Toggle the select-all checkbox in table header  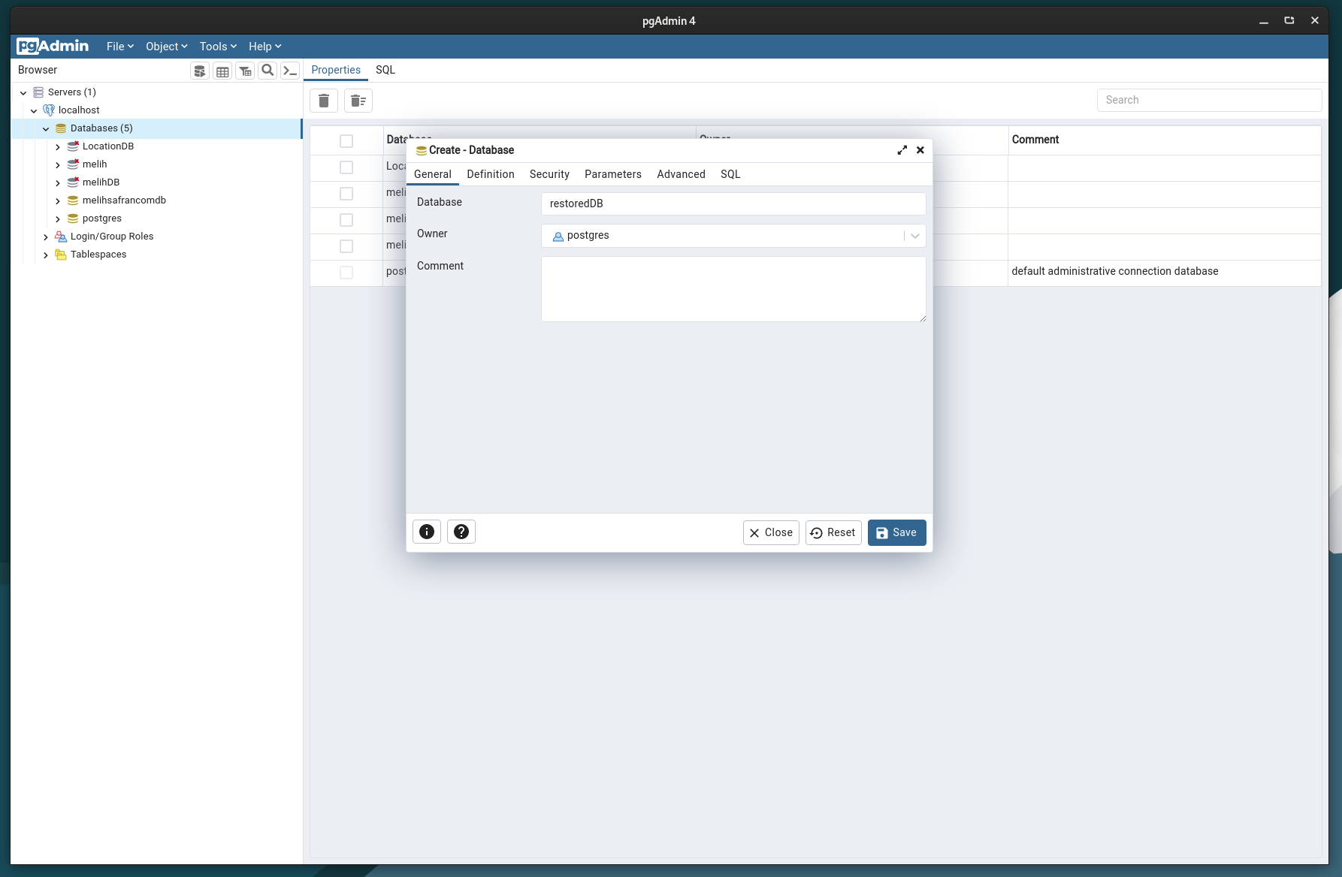(x=346, y=141)
